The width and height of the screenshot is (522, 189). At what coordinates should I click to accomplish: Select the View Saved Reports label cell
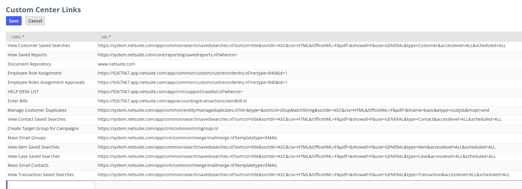[x=27, y=55]
